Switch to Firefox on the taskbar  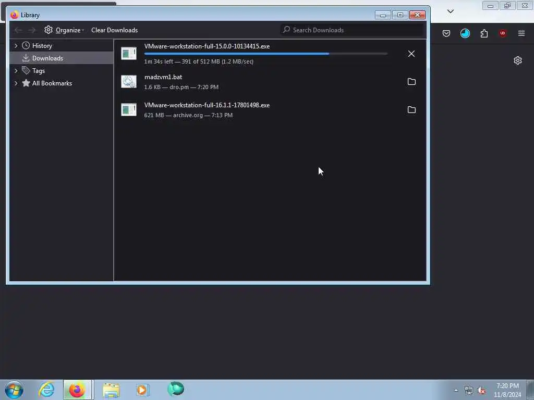[x=77, y=390]
